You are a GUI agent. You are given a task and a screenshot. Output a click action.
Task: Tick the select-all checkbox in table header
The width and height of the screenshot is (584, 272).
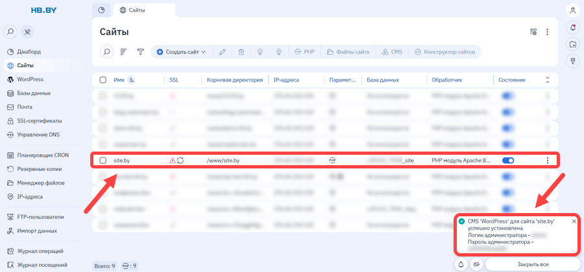(x=103, y=80)
